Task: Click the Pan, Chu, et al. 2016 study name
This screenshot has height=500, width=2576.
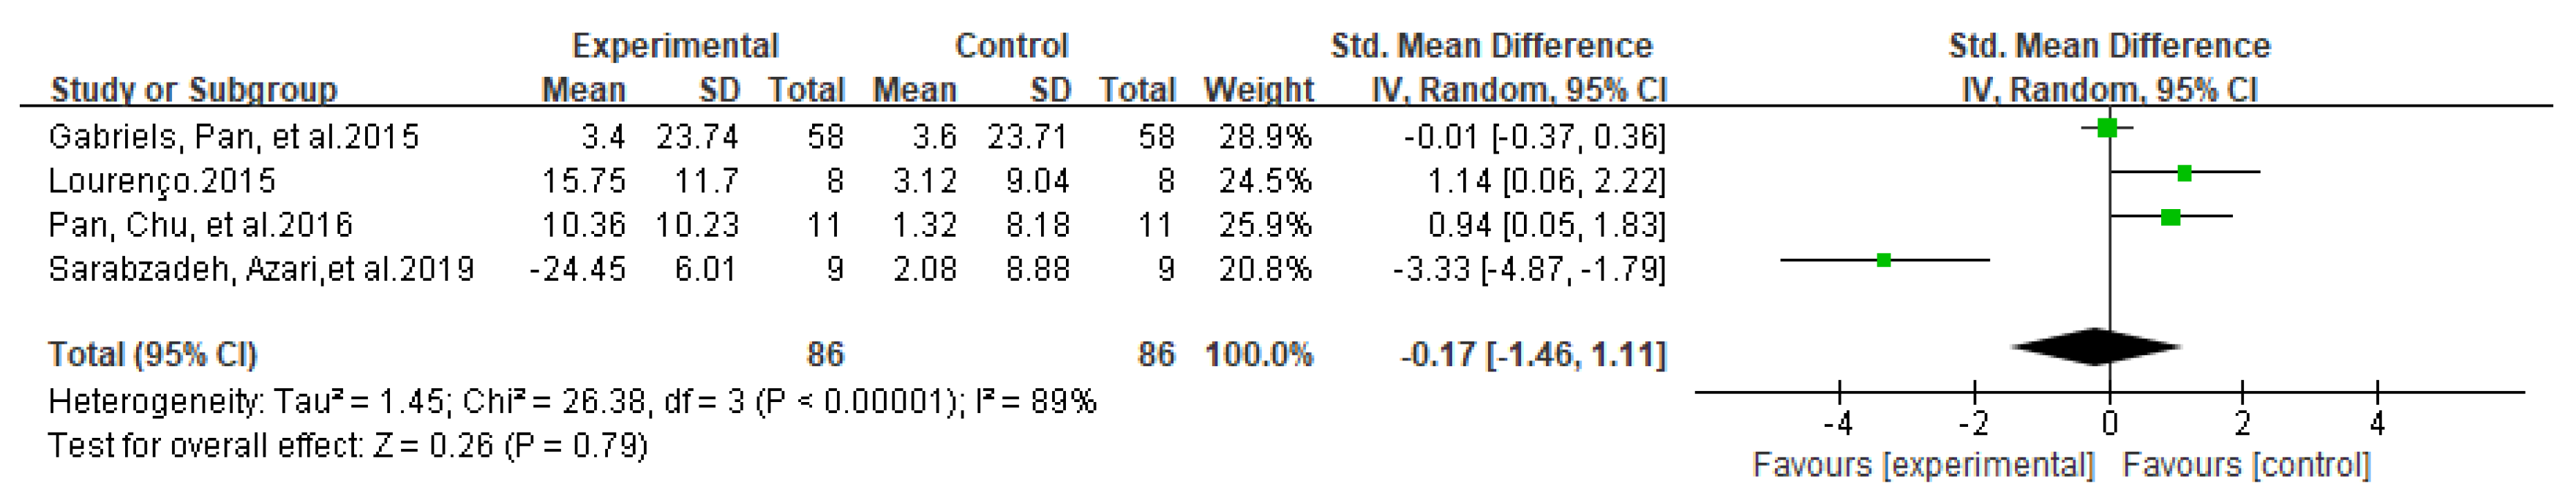Action: pyautogui.click(x=201, y=225)
